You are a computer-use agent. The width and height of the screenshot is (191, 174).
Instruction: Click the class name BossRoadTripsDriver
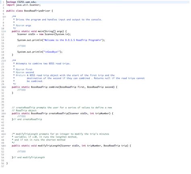(37, 11)
